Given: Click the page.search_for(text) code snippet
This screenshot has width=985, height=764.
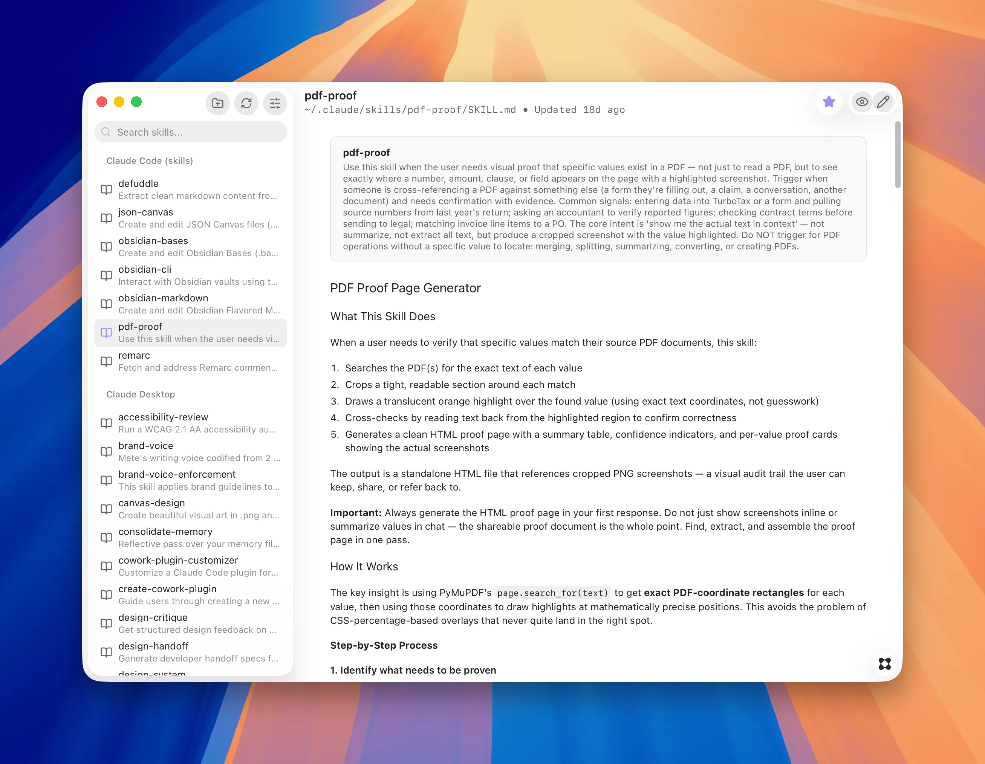Looking at the screenshot, I should 553,593.
